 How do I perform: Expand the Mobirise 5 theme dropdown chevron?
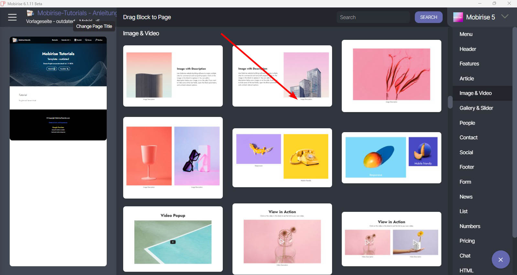pos(505,16)
